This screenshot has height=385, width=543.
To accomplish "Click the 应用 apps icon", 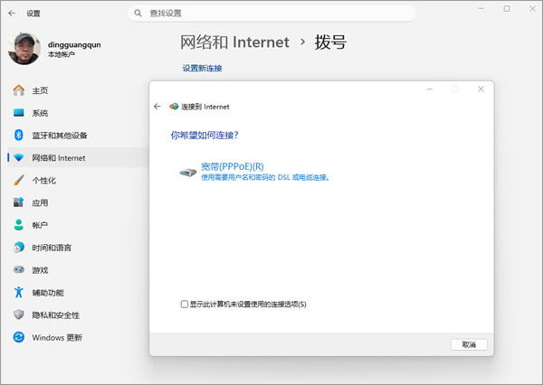I will (x=18, y=202).
